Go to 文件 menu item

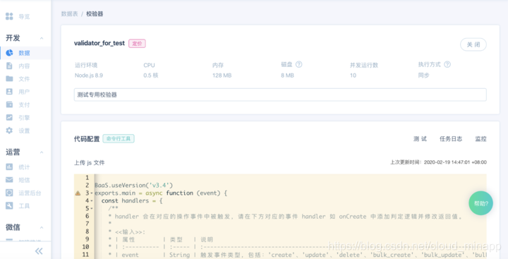(24, 79)
